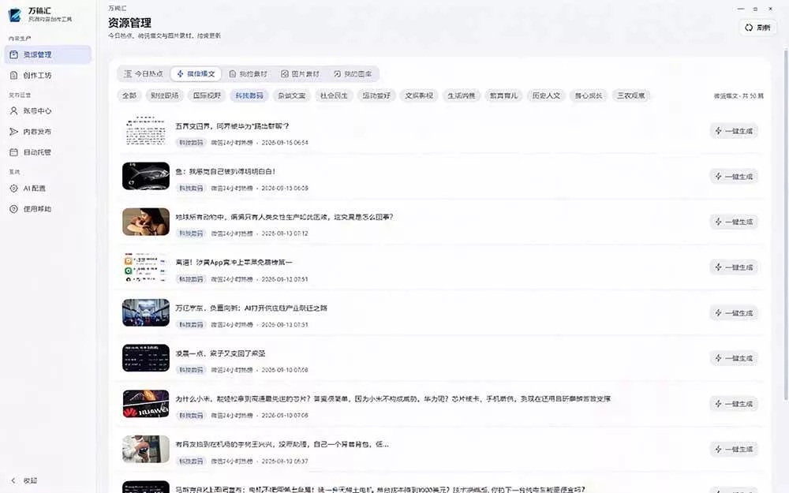
Task: Toggle the 科技数码 category chip
Action: (x=249, y=95)
